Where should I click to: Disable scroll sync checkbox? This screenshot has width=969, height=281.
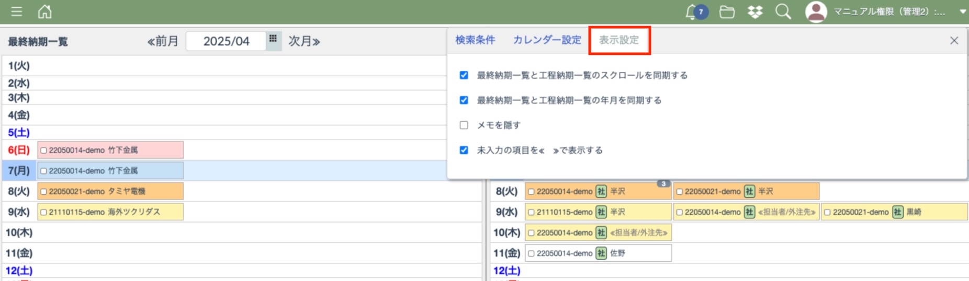pos(464,75)
